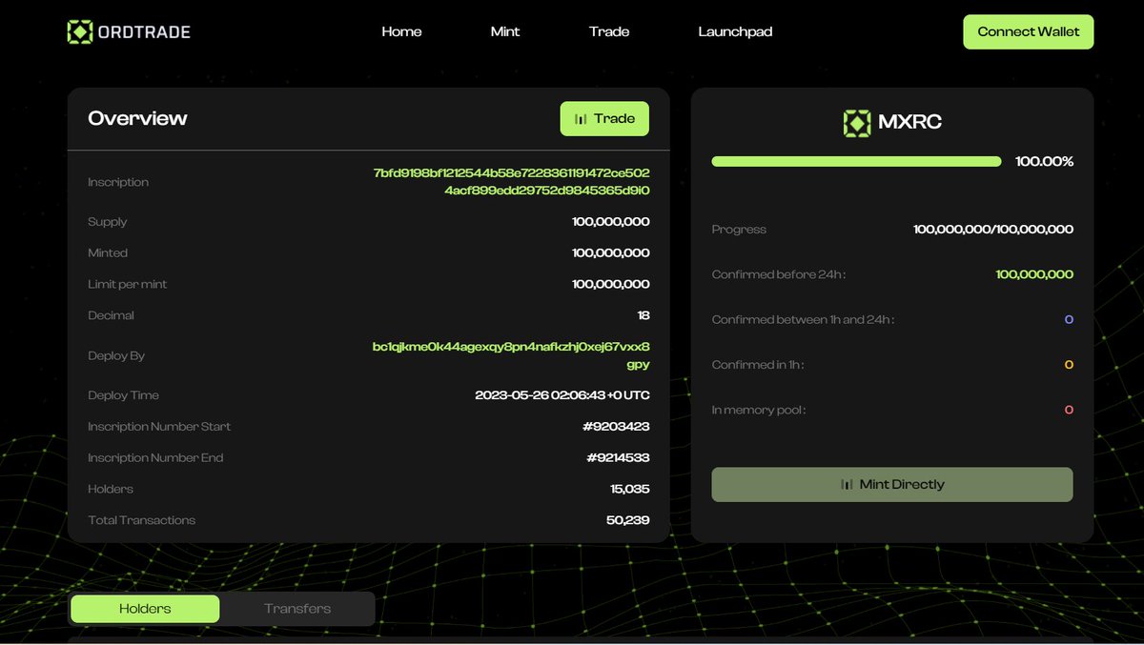Click the Connect Wallet button
Viewport: 1144px width, 645px height.
[1029, 31]
